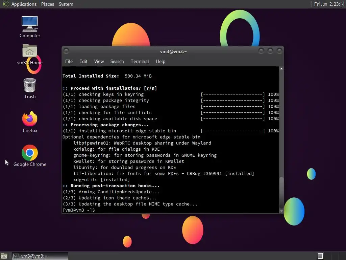
Task: Click the kwallet dependency line
Action: [x=129, y=161]
